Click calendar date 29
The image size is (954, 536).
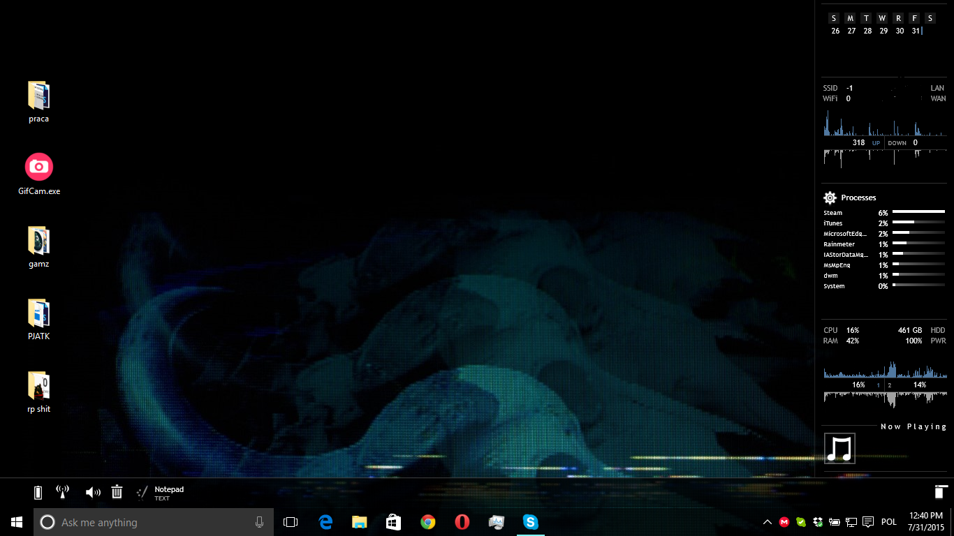883,31
